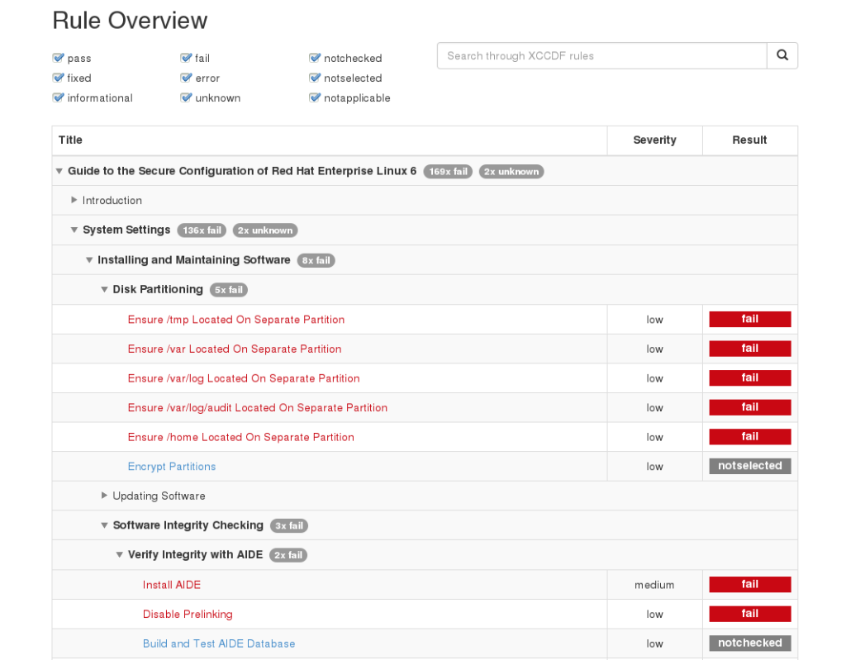Click the 3x fail badge
The image size is (846, 660).
[x=289, y=525]
